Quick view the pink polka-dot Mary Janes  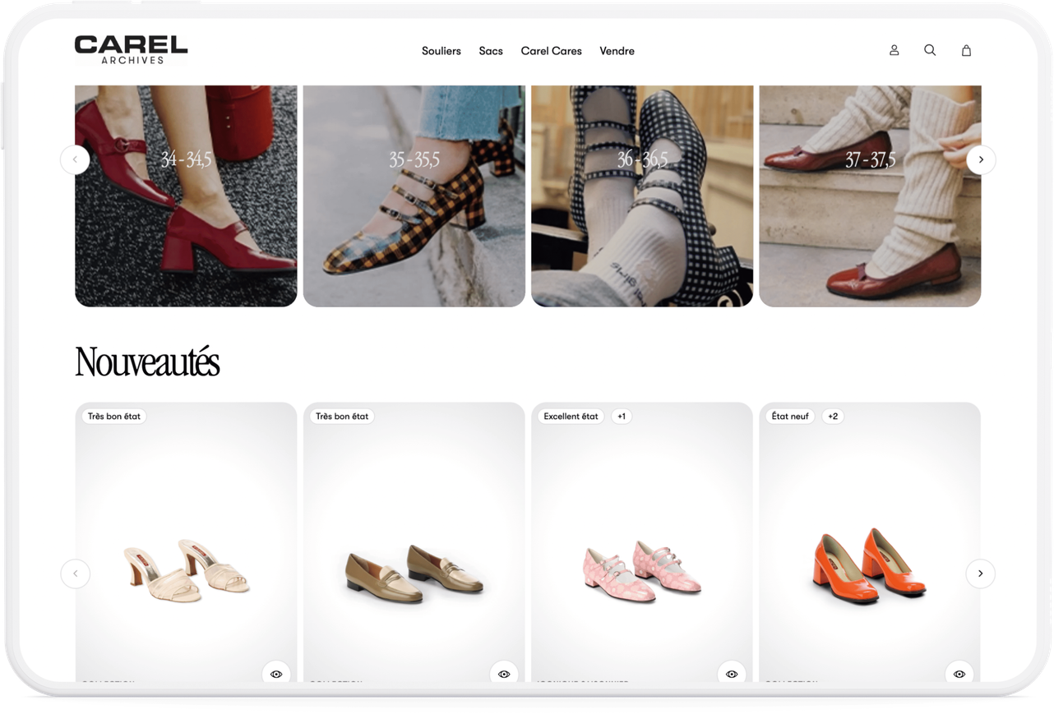732,673
